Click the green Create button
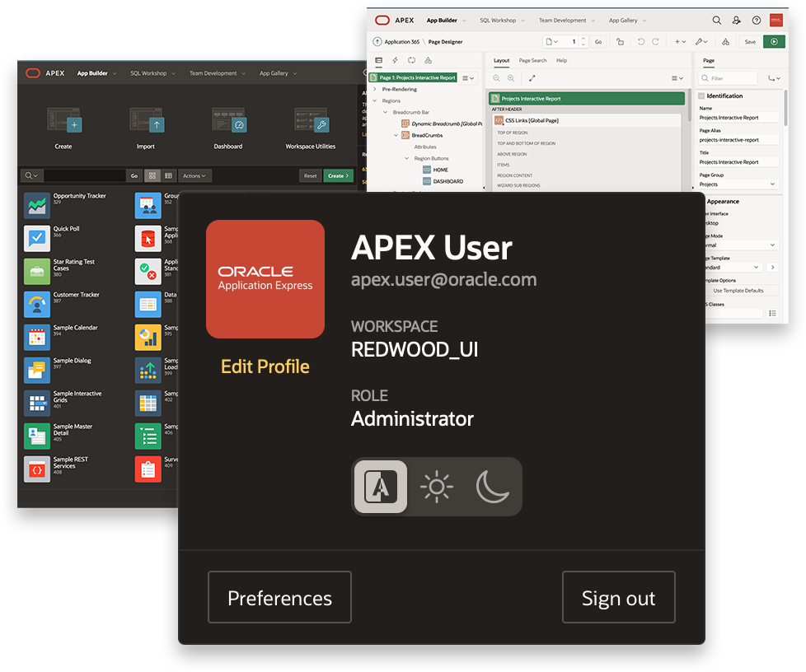 pos(338,175)
